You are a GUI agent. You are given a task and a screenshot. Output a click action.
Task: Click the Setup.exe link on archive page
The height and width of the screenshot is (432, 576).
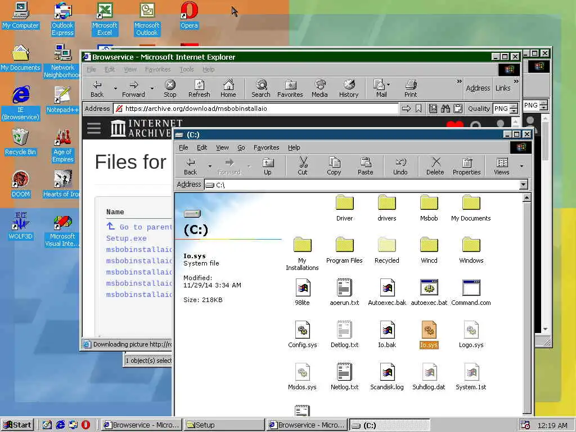coord(127,238)
